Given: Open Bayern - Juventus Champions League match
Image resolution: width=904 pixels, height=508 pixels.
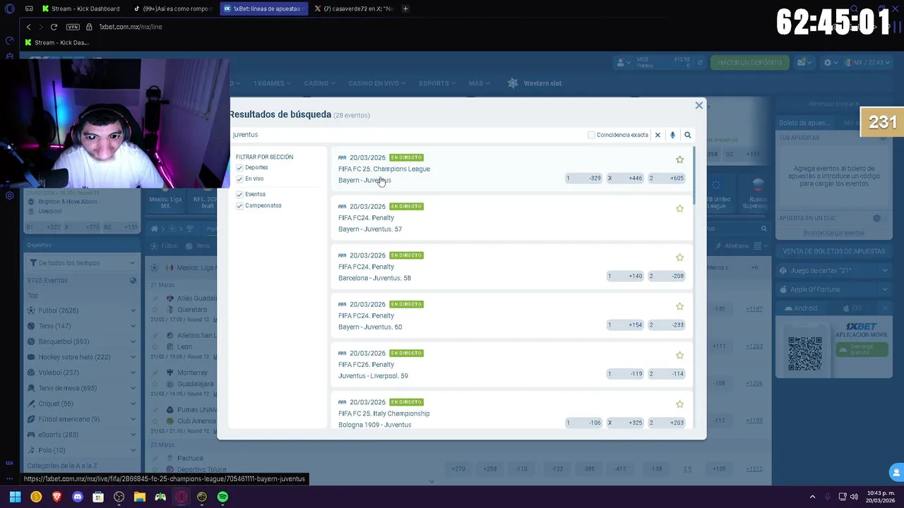Looking at the screenshot, I should (x=364, y=180).
